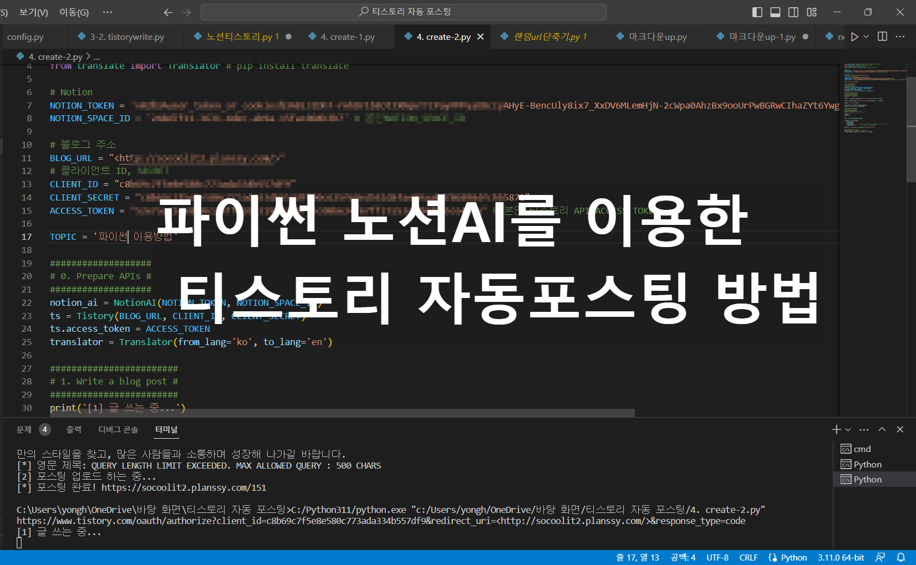Open editor more actions menu
Image resolution: width=916 pixels, height=565 pixels.
coord(900,37)
